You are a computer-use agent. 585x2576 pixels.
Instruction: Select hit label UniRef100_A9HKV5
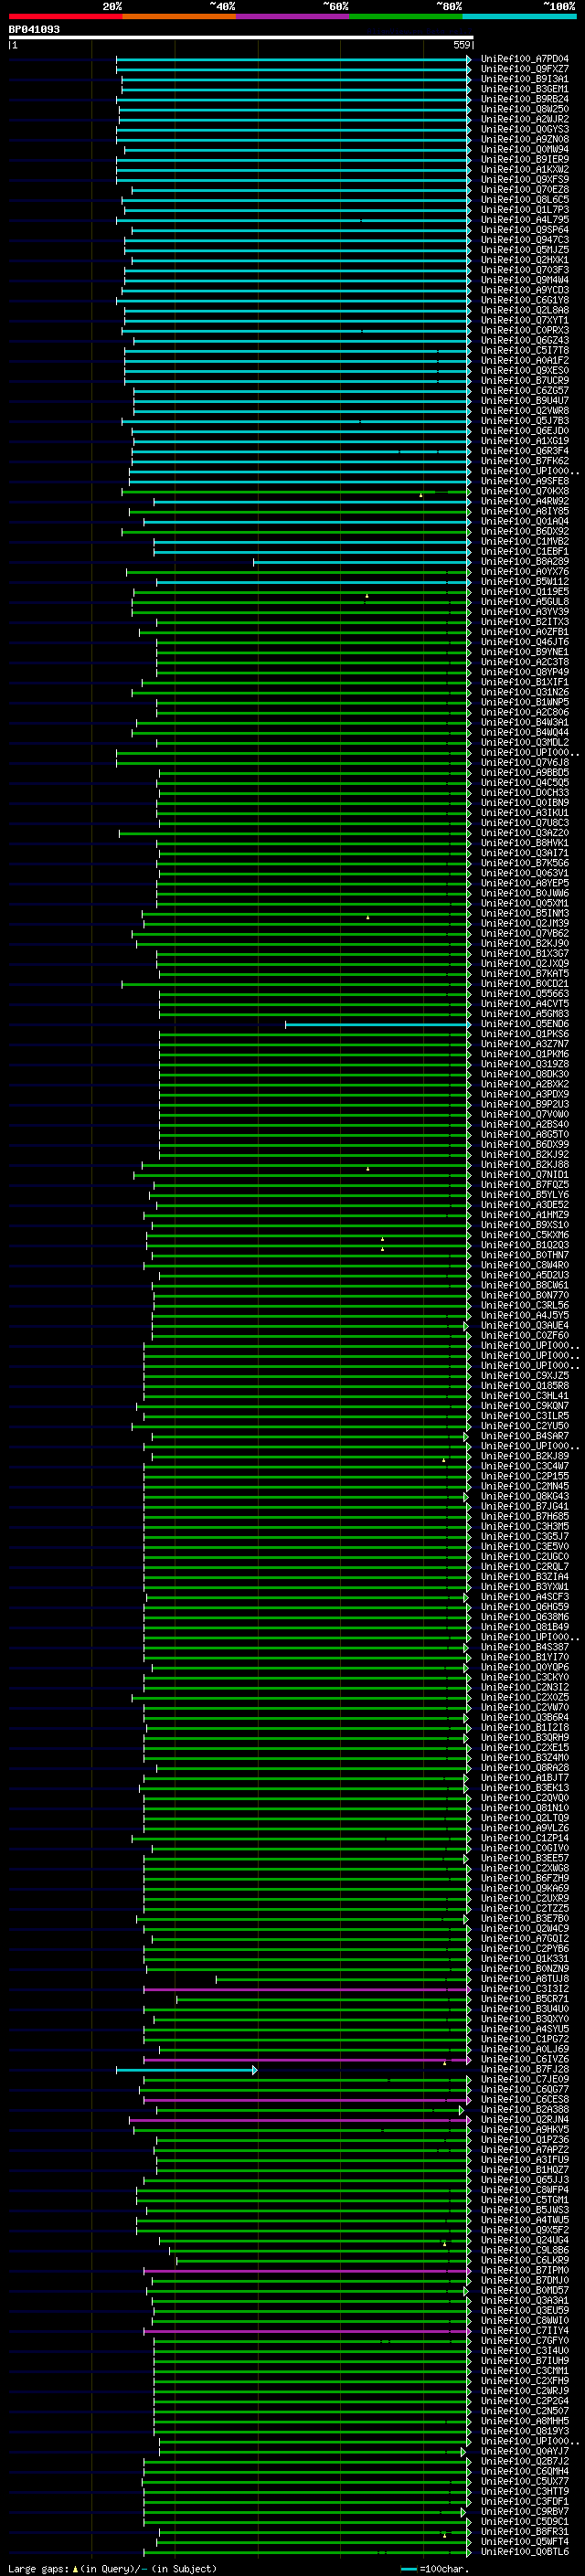524,2129
